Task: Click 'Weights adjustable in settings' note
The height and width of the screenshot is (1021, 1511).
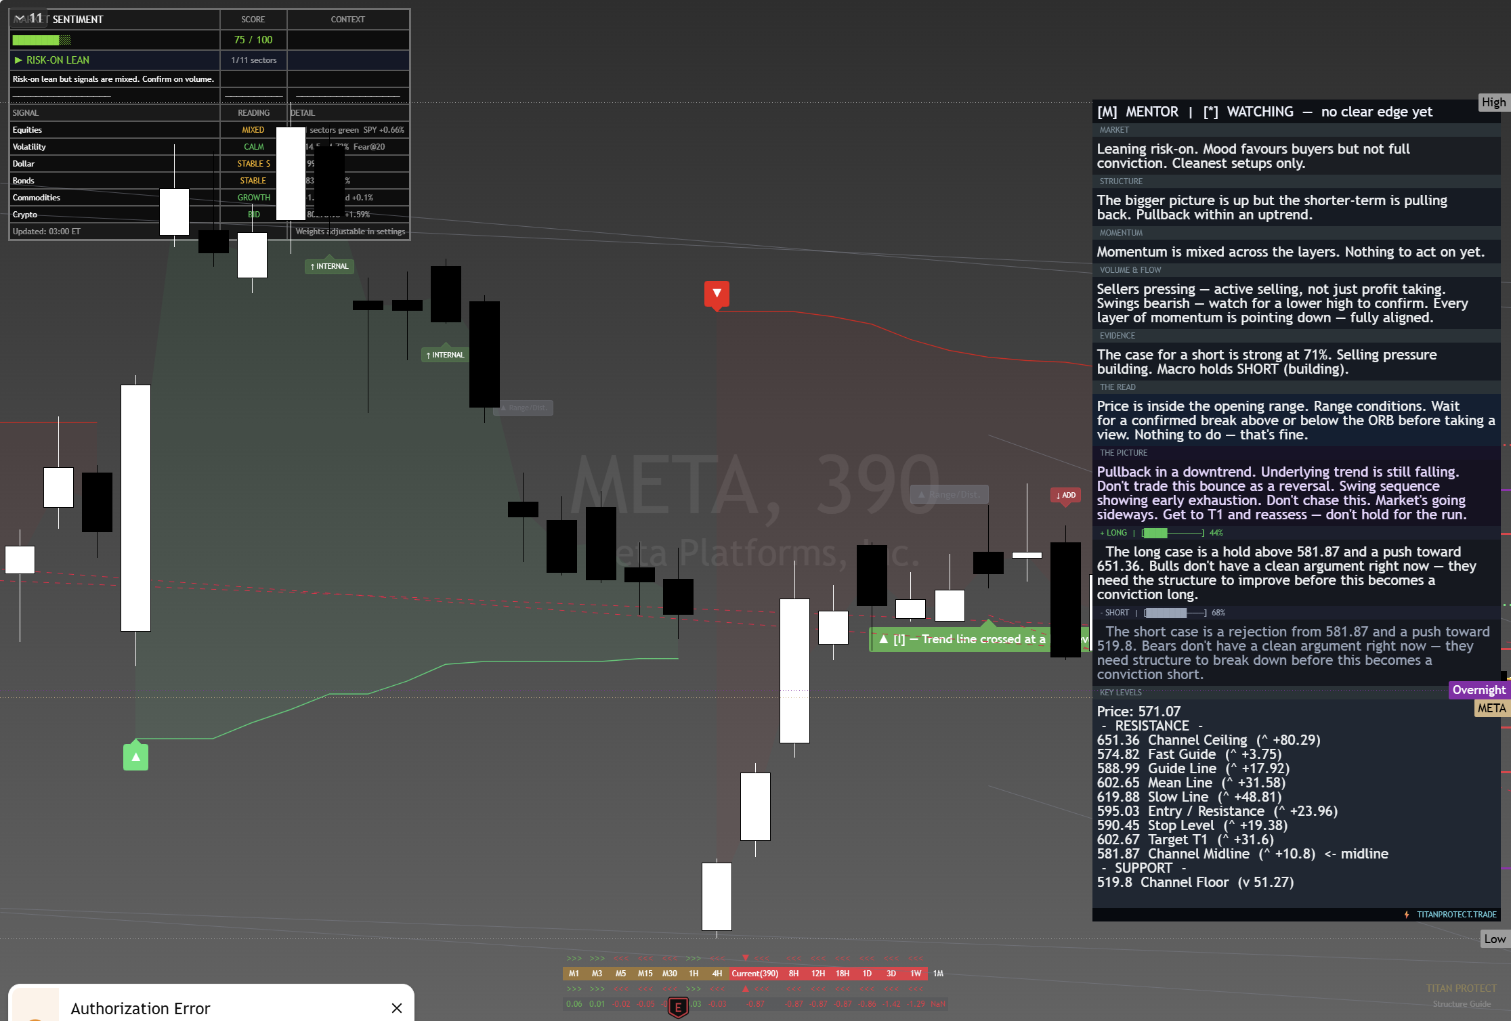Action: pos(350,232)
